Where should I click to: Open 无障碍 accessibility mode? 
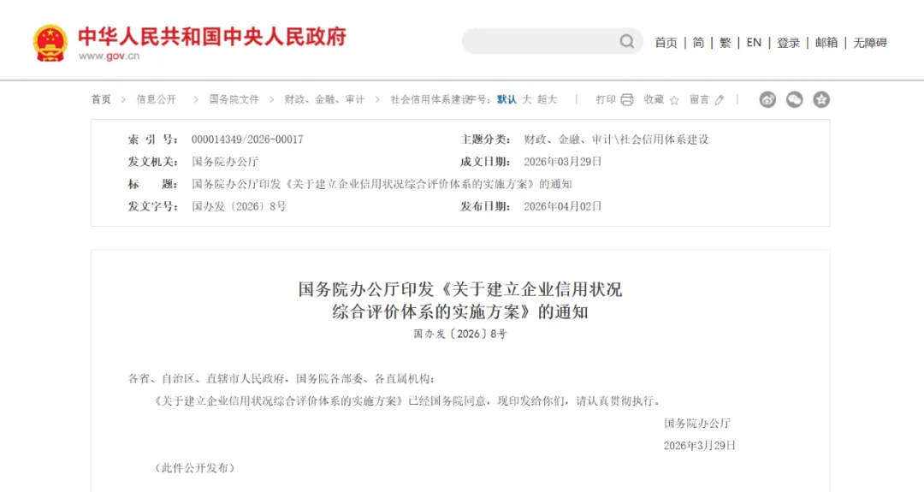click(x=870, y=43)
